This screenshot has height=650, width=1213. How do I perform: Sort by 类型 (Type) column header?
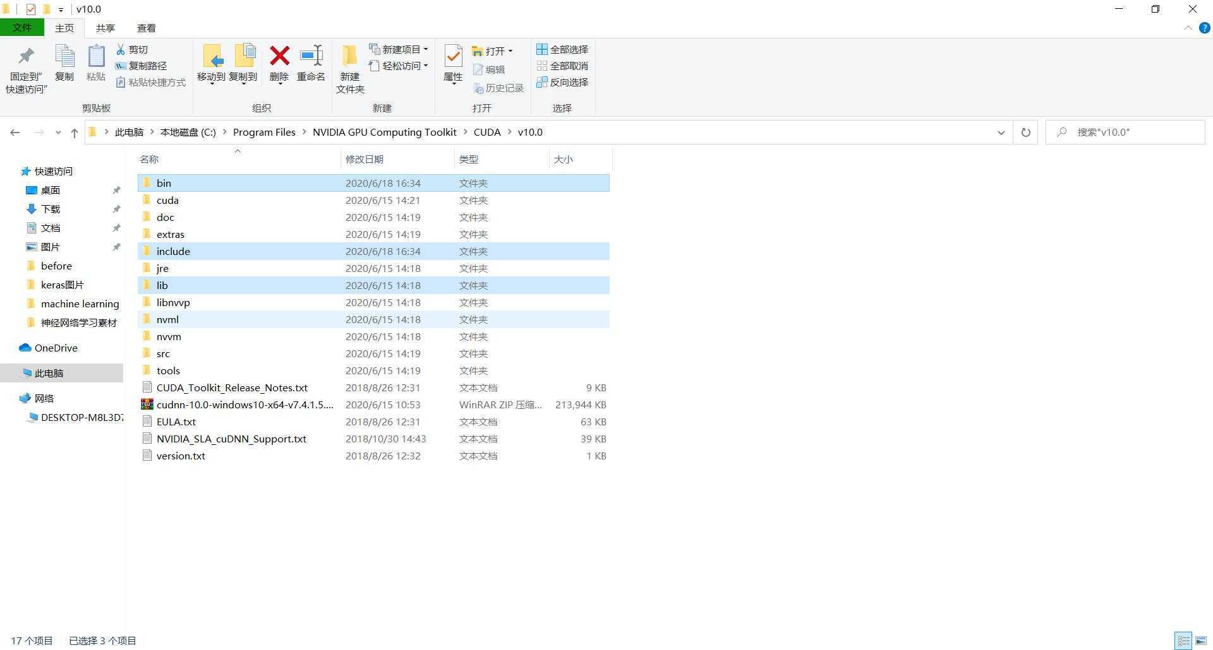[x=502, y=159]
